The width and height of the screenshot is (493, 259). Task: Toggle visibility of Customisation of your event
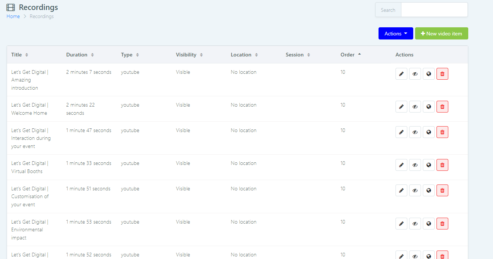(415, 190)
